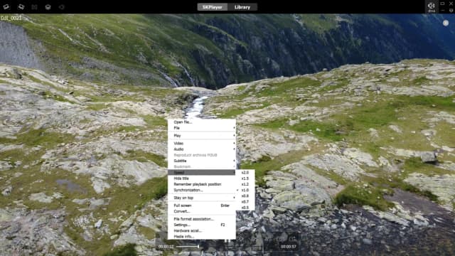Expand the Play submenu

point(202,136)
